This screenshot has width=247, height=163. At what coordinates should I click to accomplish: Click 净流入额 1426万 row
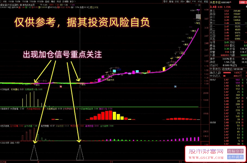(x=228, y=73)
